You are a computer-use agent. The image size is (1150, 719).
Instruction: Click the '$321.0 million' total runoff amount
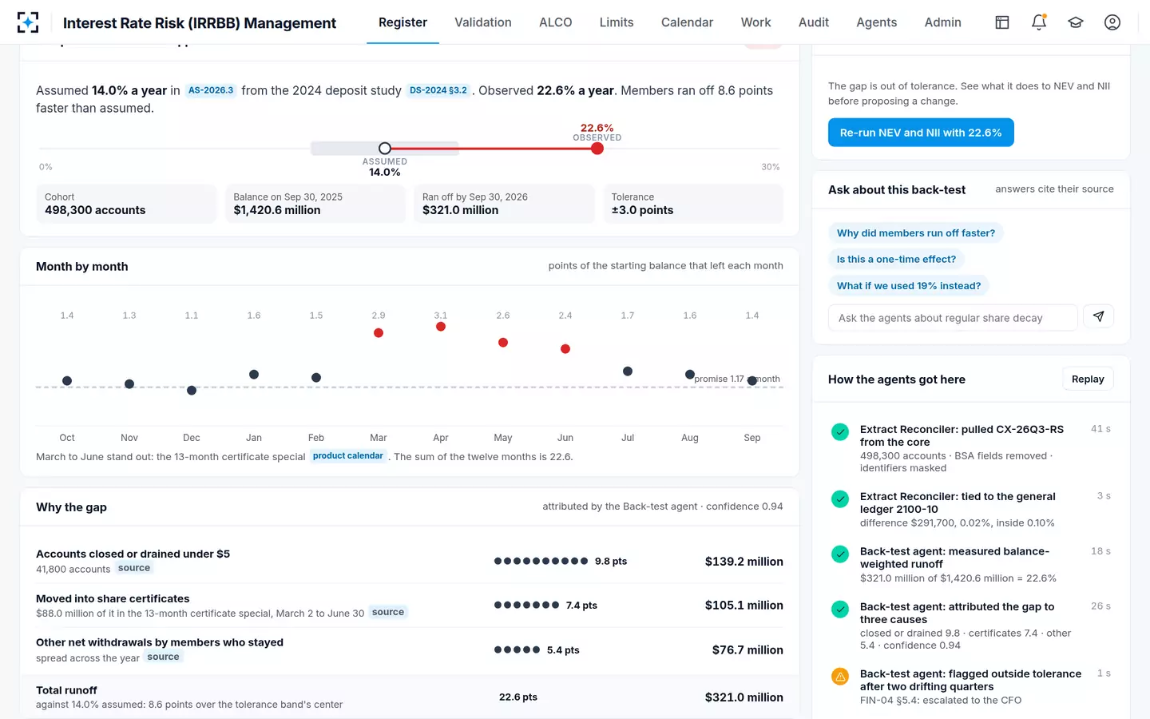(x=744, y=697)
